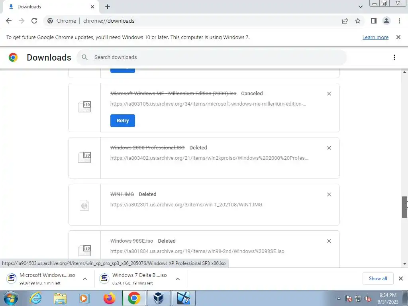
Task: Click the taskbar clock showing 9:34 PM
Action: pyautogui.click(x=388, y=298)
